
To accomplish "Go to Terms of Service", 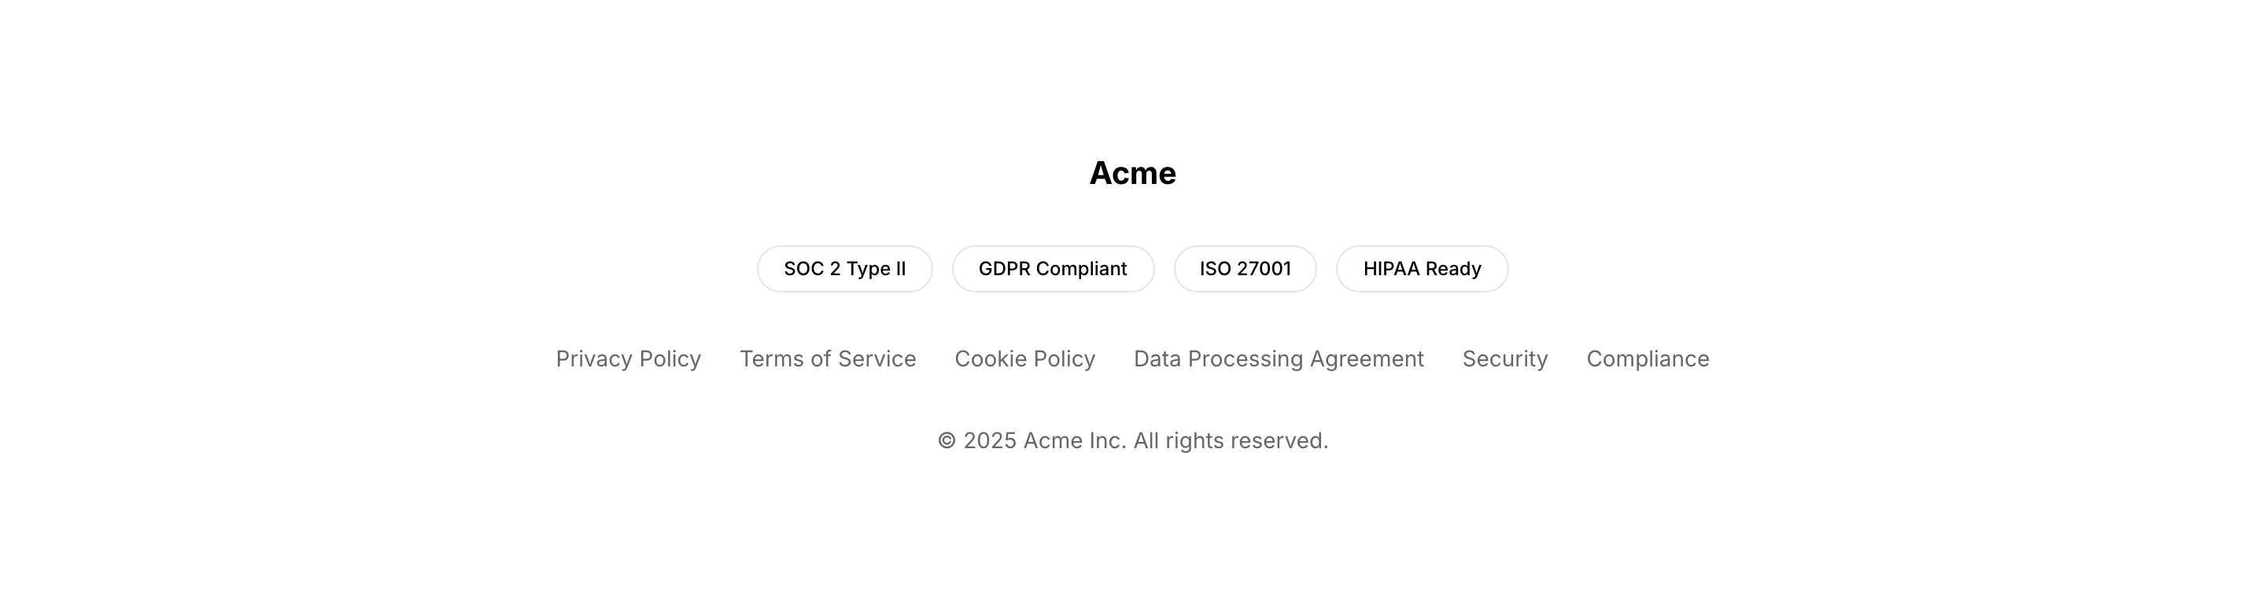I will [827, 359].
